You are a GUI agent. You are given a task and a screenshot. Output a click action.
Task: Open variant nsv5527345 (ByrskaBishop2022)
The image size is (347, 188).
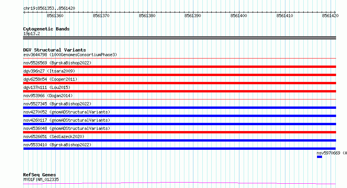pos(57,104)
